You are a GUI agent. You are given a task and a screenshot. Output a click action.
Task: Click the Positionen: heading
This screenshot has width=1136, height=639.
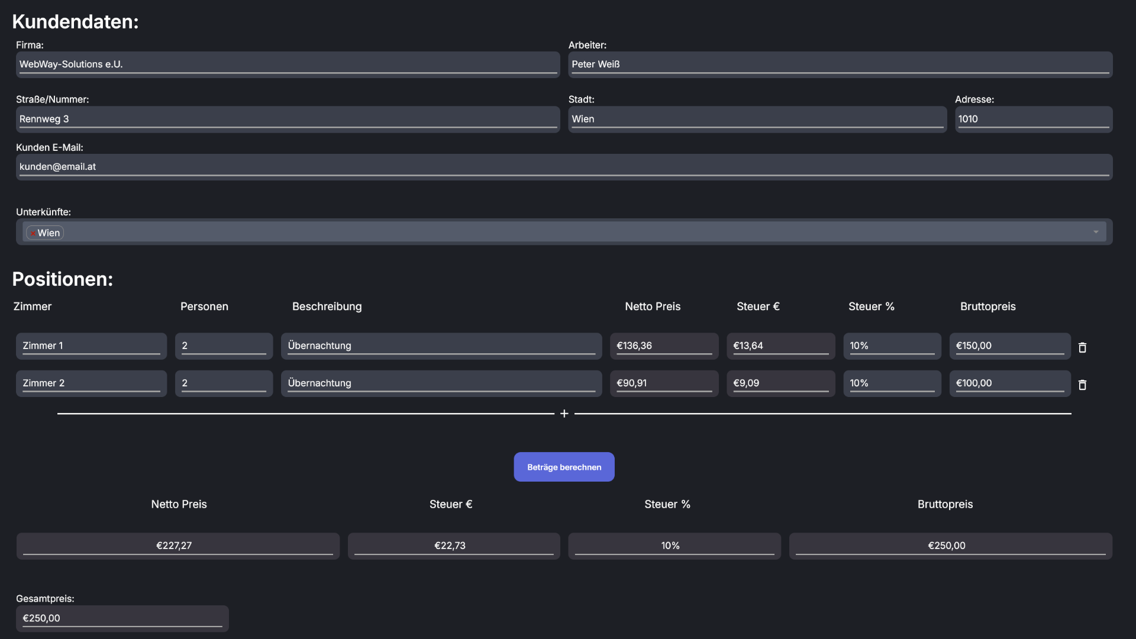point(63,279)
